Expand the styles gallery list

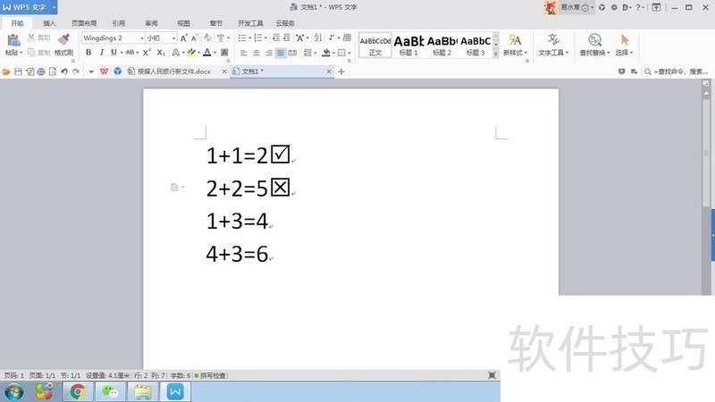[496, 54]
